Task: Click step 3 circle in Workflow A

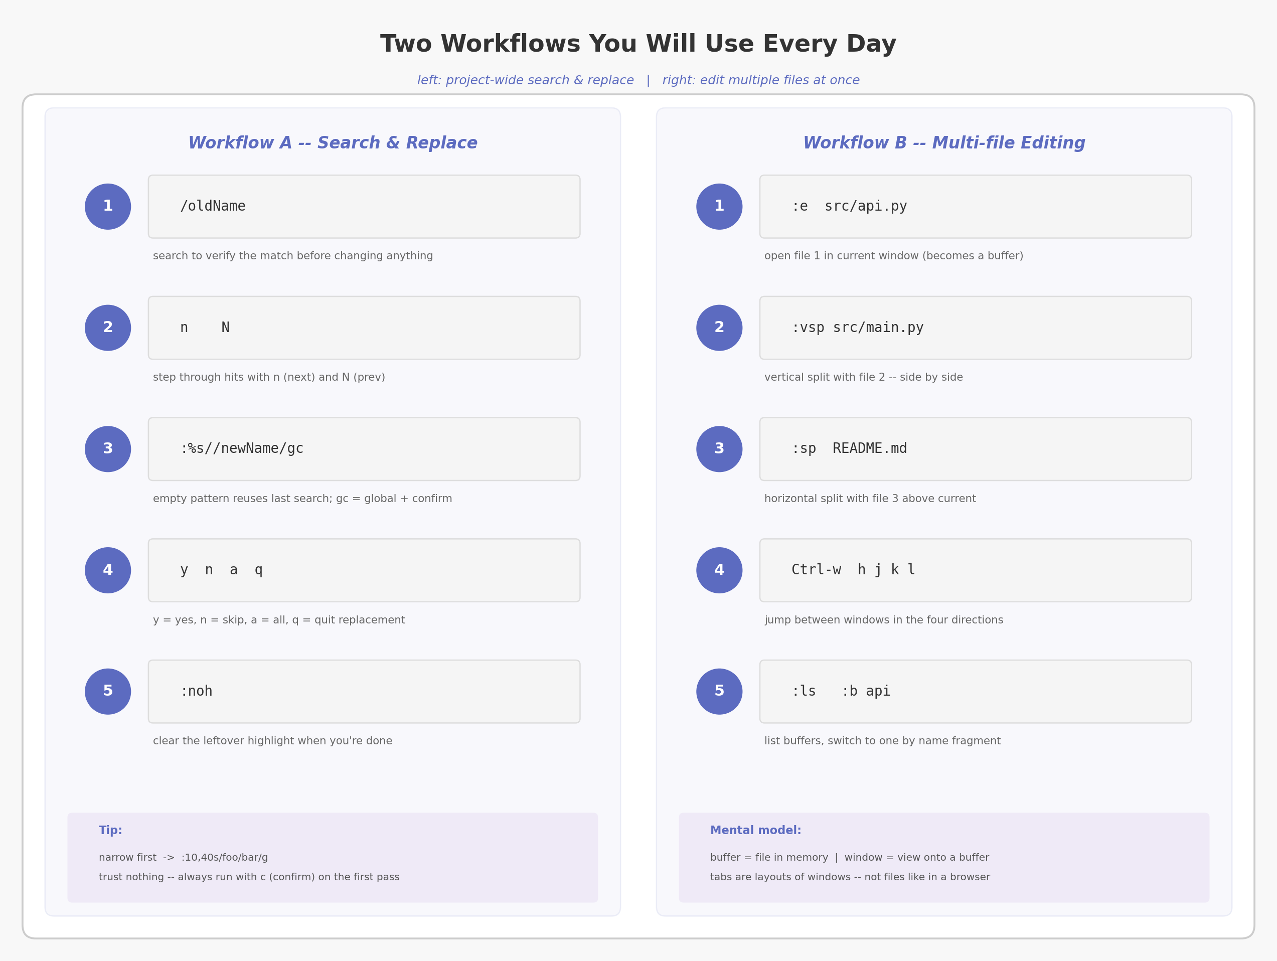Action: [x=108, y=449]
